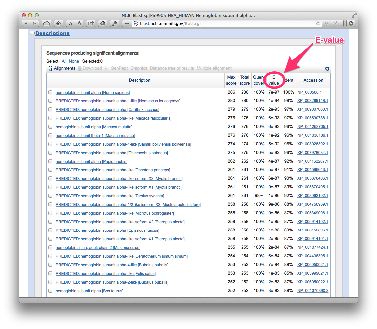Switch to the Alignments view
Screen dimensions: 377x329
64,68
